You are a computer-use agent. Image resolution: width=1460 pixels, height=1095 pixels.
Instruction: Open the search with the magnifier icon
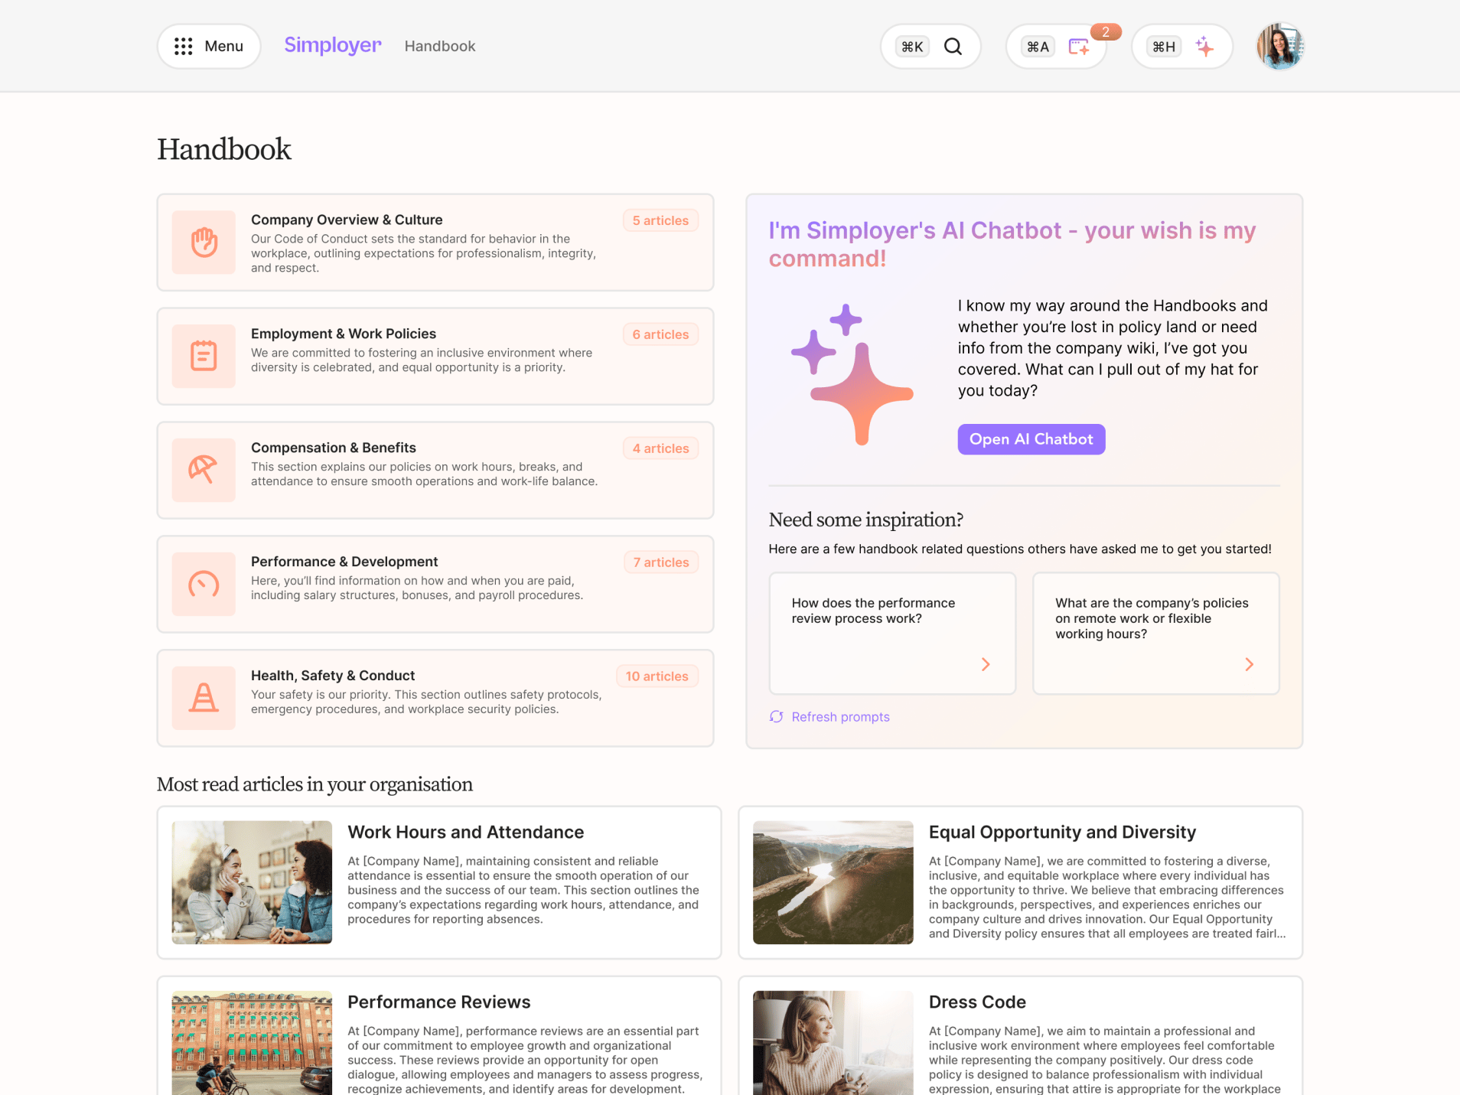pos(953,46)
